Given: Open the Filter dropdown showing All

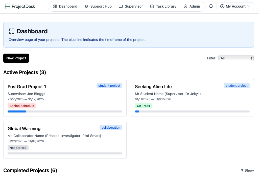Looking at the screenshot, I should [236, 58].
